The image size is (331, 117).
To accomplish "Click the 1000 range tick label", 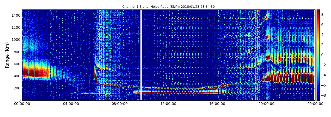I will (x=16, y=40).
